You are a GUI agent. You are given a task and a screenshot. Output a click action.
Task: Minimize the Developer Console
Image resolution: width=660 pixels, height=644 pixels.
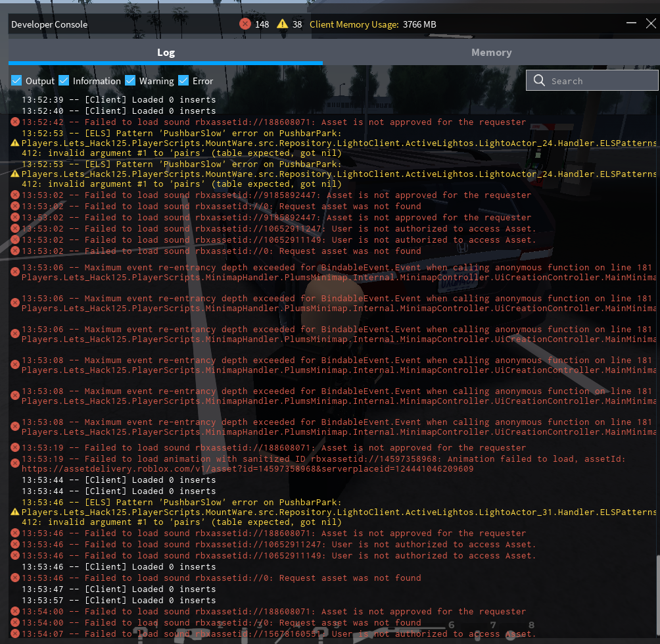pyautogui.click(x=632, y=24)
